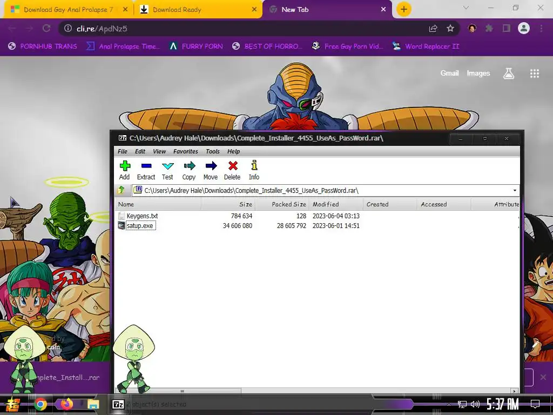This screenshot has width=553, height=415.
Task: Open File Explorer from the taskbar
Action: click(x=93, y=404)
